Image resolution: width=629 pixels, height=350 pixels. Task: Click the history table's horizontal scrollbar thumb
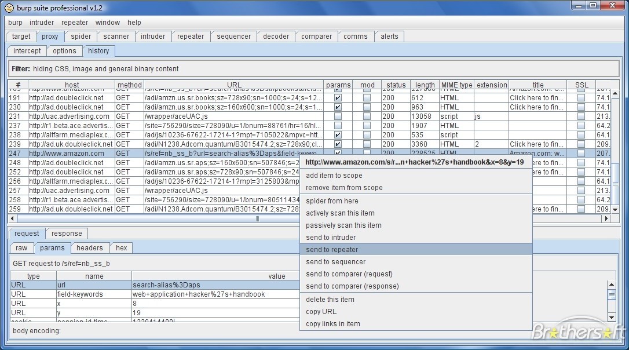(257, 218)
